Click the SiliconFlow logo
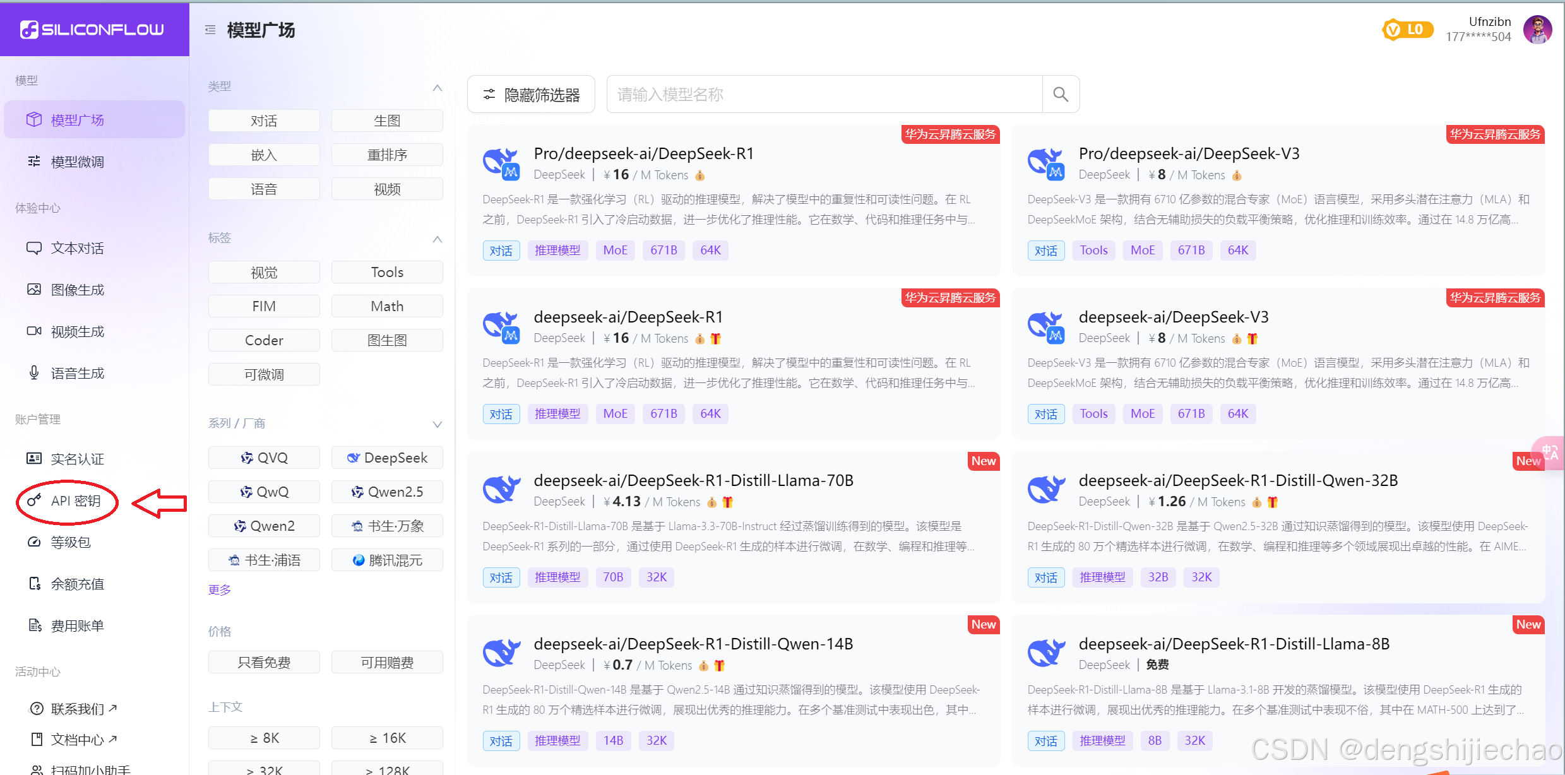This screenshot has width=1565, height=775. click(93, 29)
